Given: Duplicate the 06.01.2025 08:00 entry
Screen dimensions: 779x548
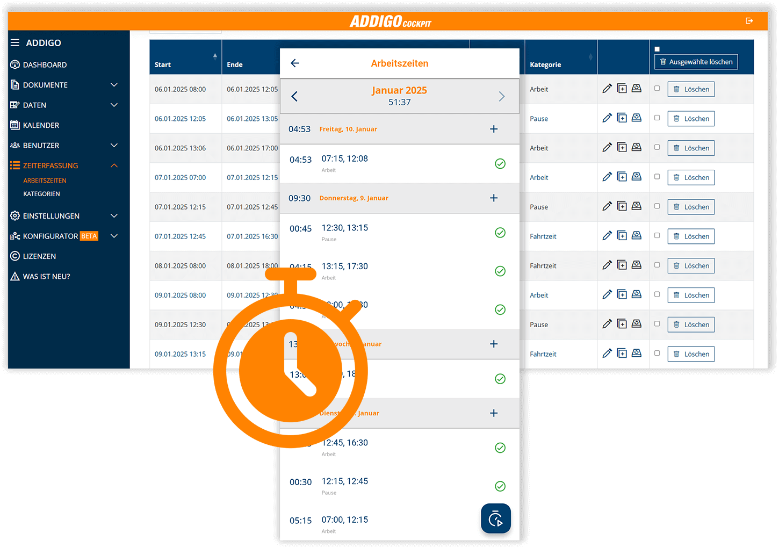Looking at the screenshot, I should (x=622, y=89).
